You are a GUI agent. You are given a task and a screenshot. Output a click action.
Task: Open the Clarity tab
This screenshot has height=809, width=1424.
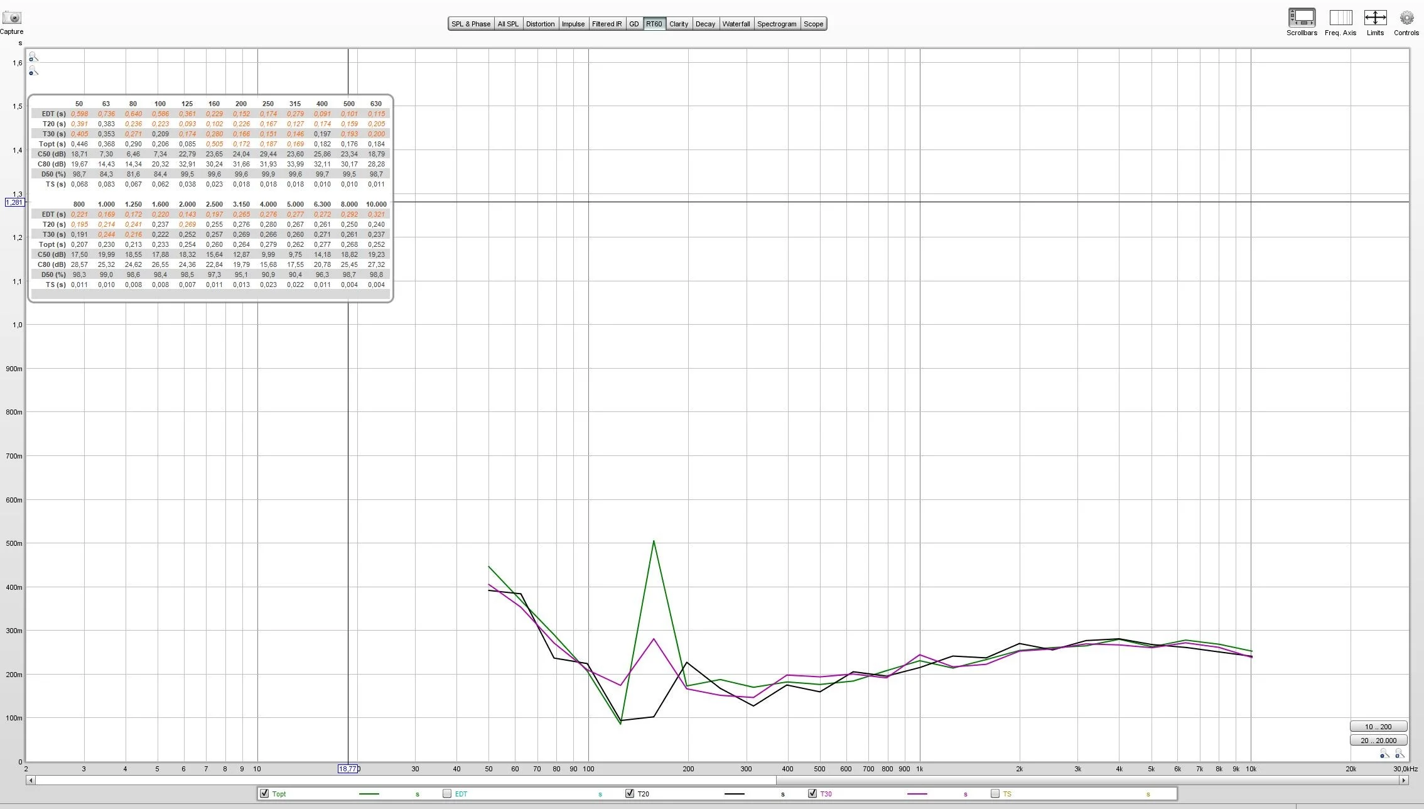pyautogui.click(x=679, y=24)
